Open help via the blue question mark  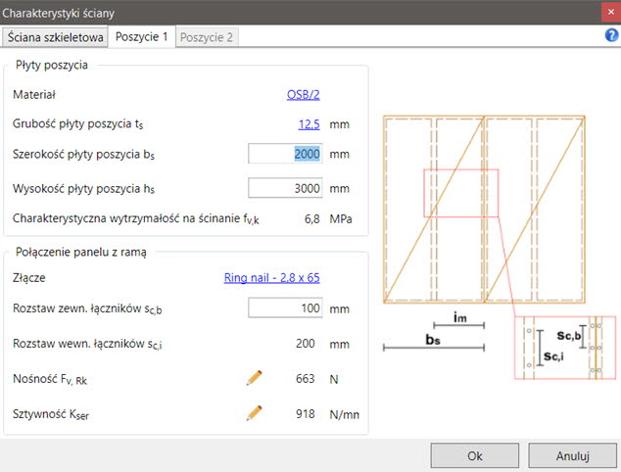point(611,36)
